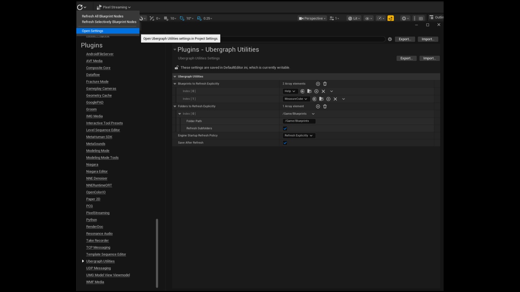Image resolution: width=520 pixels, height=292 pixels.
Task: Open Groom plugin settings
Action: (x=91, y=109)
